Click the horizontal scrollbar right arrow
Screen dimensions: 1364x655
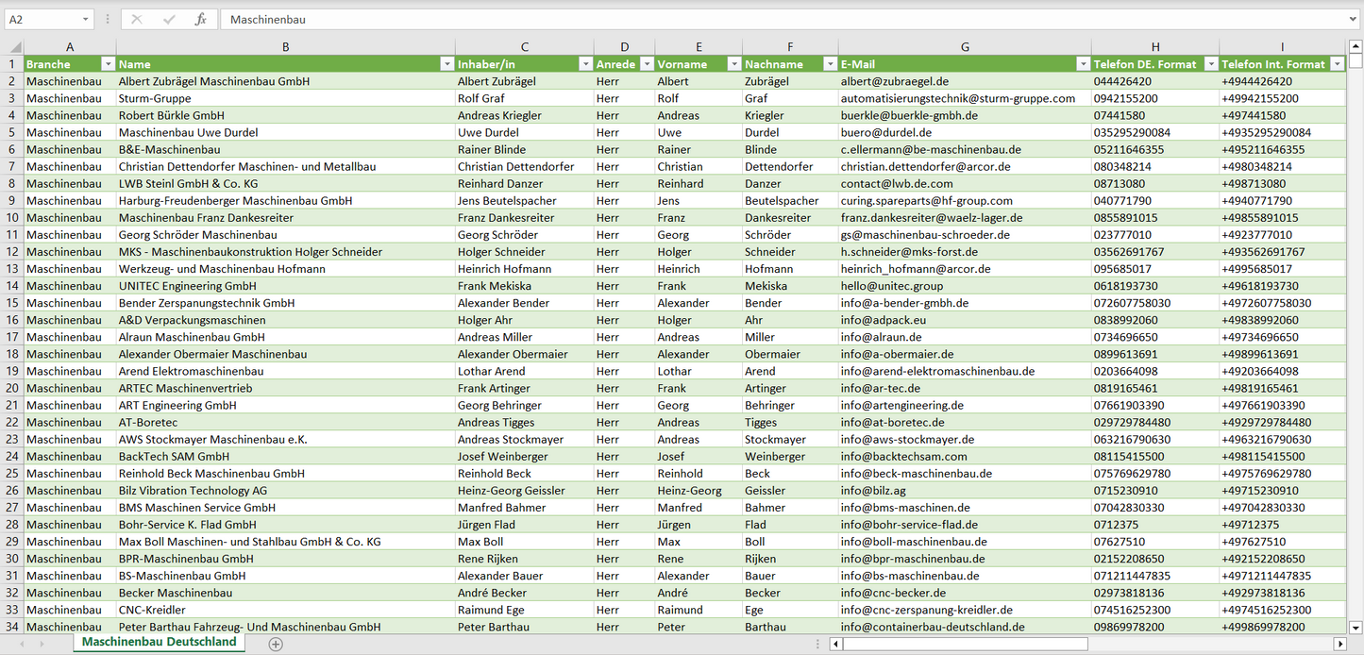point(1339,644)
